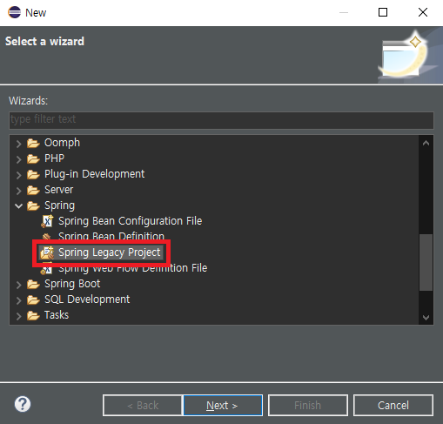Select the Spring Boot label
This screenshot has width=443, height=424.
pos(72,284)
